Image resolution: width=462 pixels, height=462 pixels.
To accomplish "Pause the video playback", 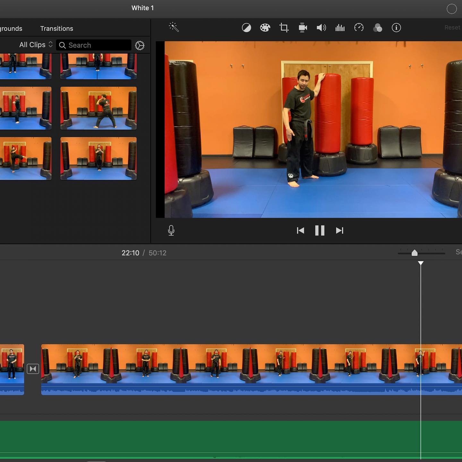I will pos(320,230).
